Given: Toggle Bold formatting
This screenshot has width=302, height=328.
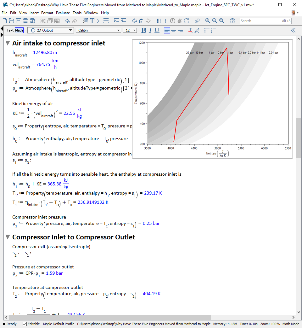Looking at the screenshot, I should click(x=144, y=30).
